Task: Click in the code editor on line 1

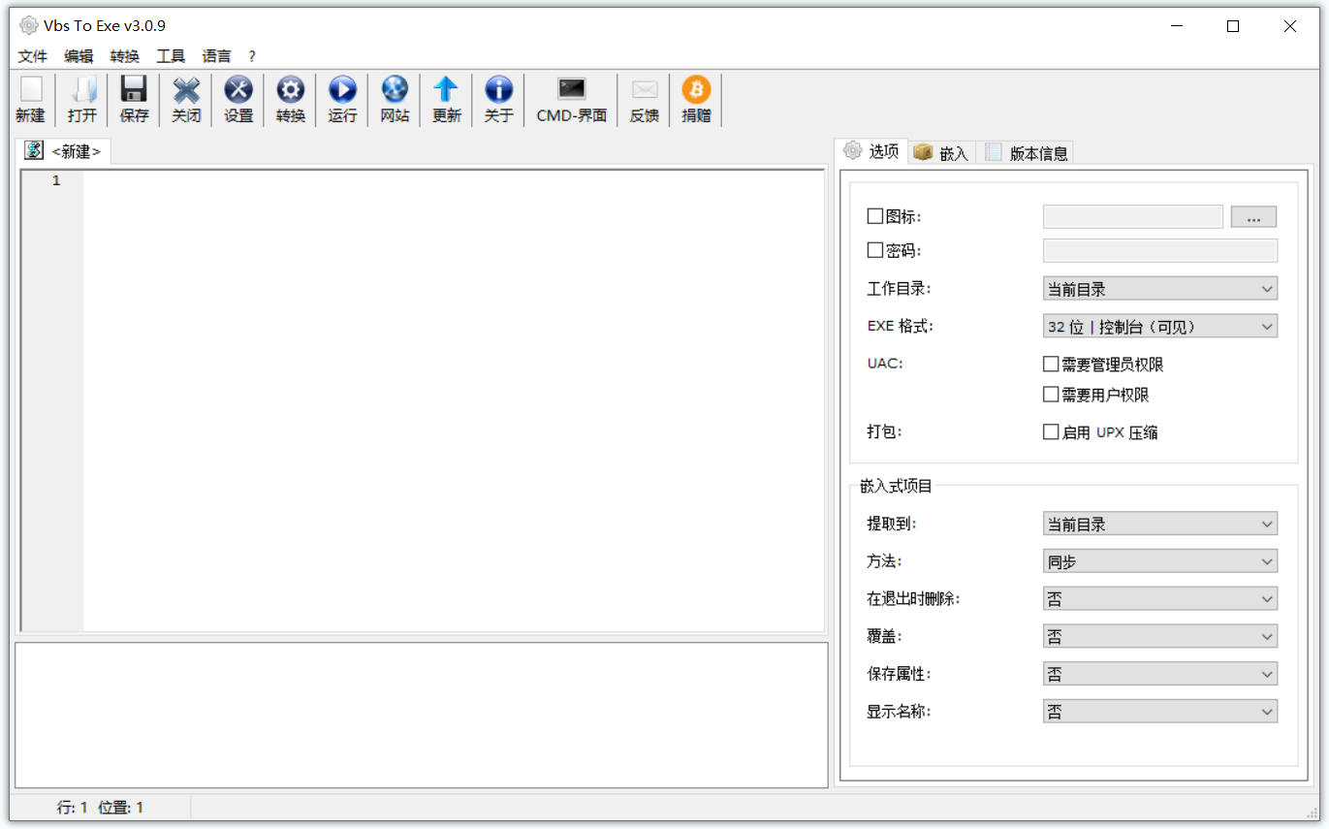Action: tap(453, 180)
